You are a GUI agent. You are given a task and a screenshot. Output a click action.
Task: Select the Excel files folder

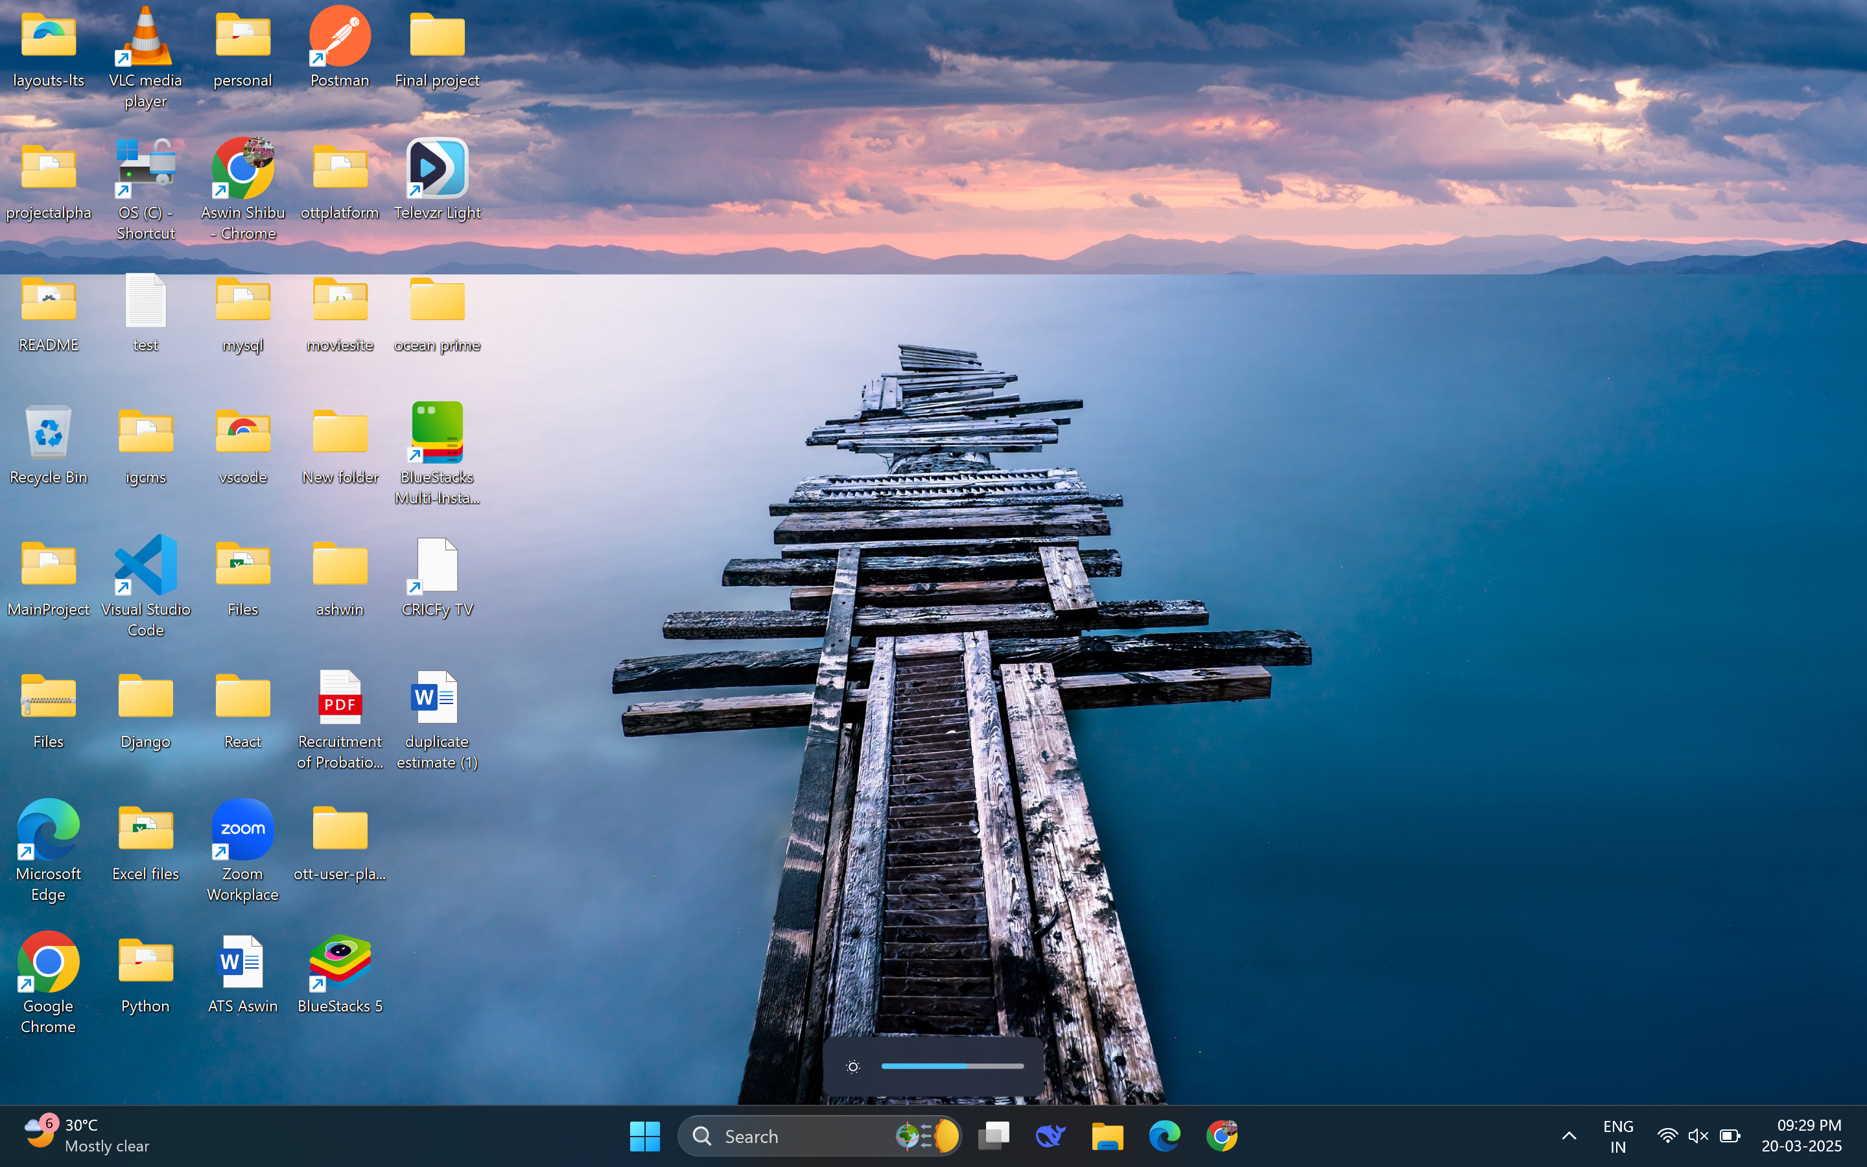click(146, 830)
